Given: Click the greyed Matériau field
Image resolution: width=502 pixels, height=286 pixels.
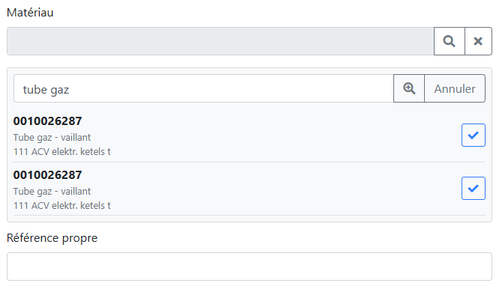Looking at the screenshot, I should 220,41.
